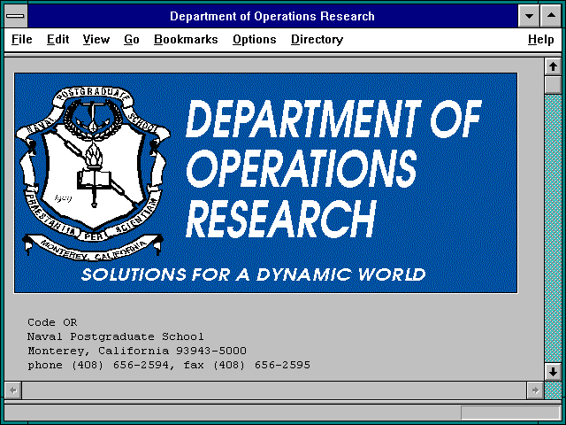Open the Go menu
This screenshot has width=566, height=425.
point(132,39)
